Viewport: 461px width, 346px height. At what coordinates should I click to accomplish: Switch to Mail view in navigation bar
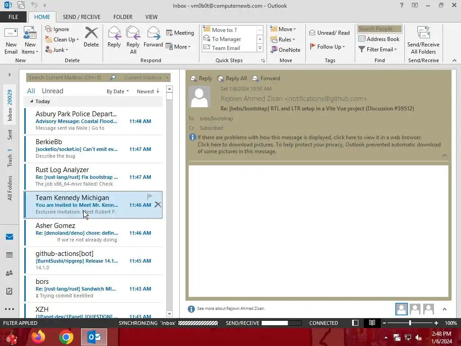tap(9, 237)
